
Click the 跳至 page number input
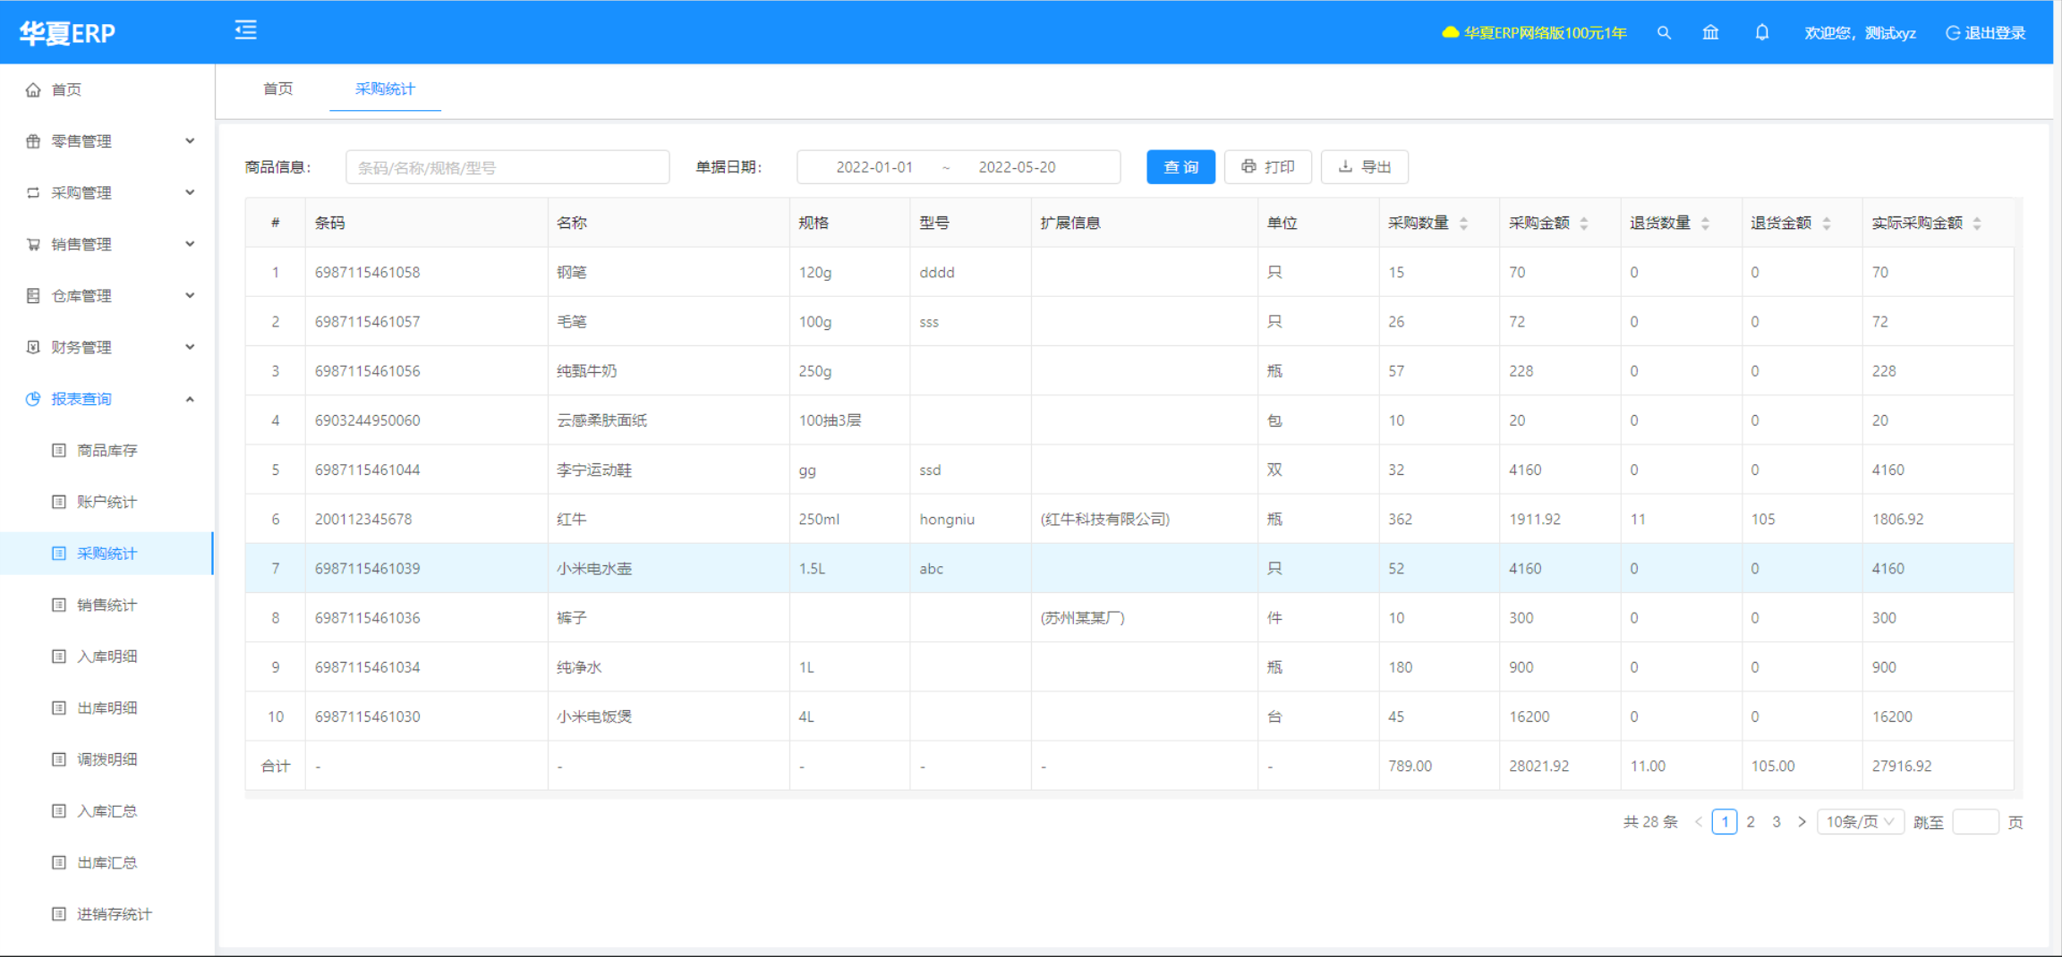click(x=1975, y=822)
